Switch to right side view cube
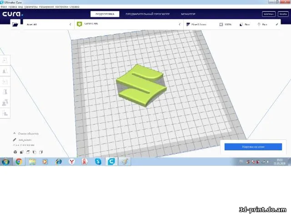The image size is (291, 218). point(41,152)
